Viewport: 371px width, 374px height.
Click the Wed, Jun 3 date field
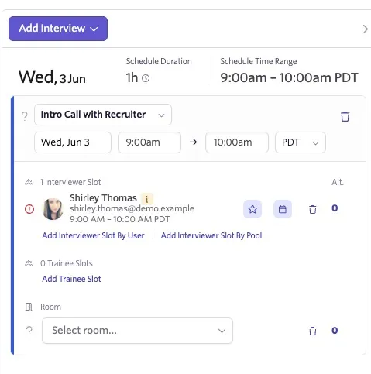pos(73,142)
